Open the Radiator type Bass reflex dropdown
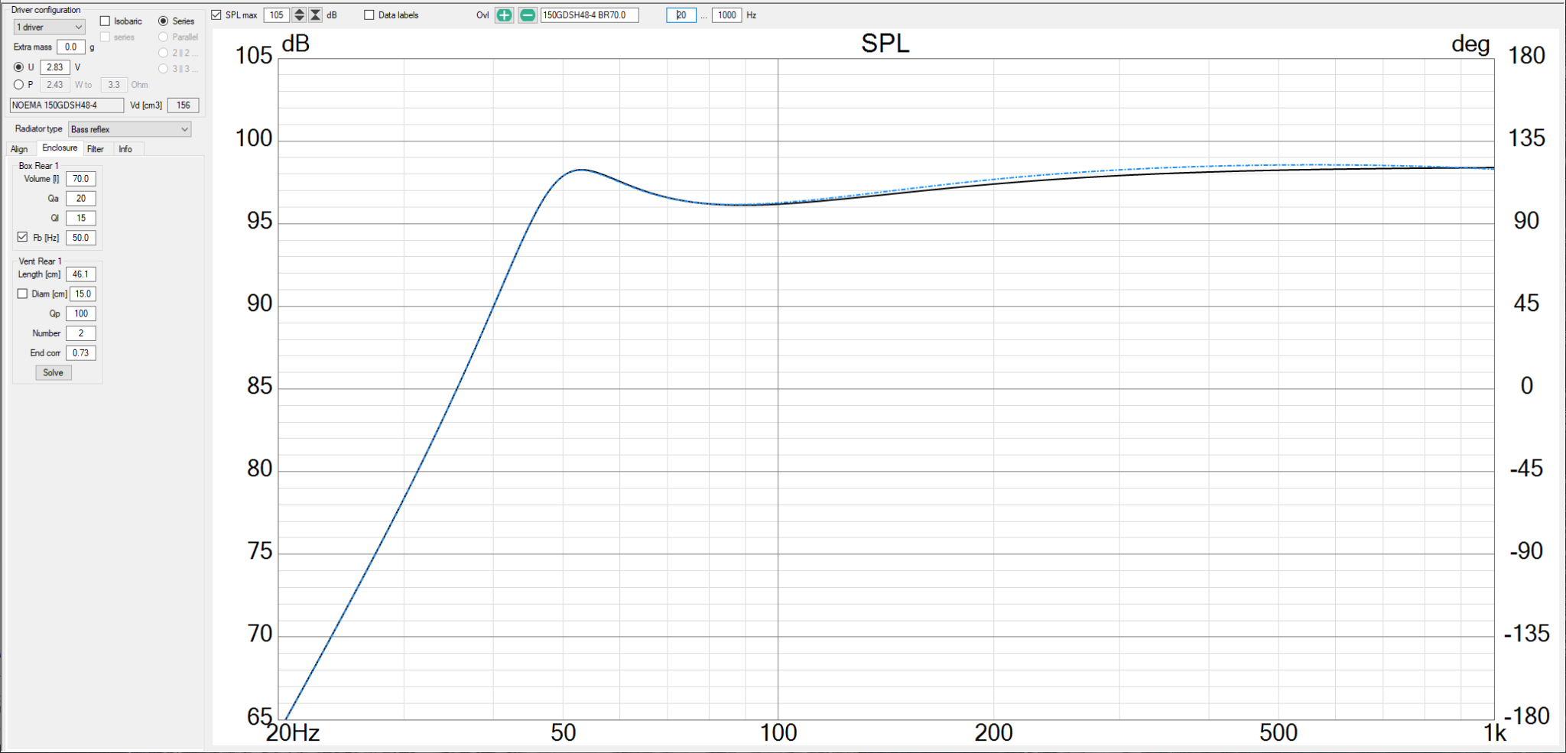 [130, 129]
